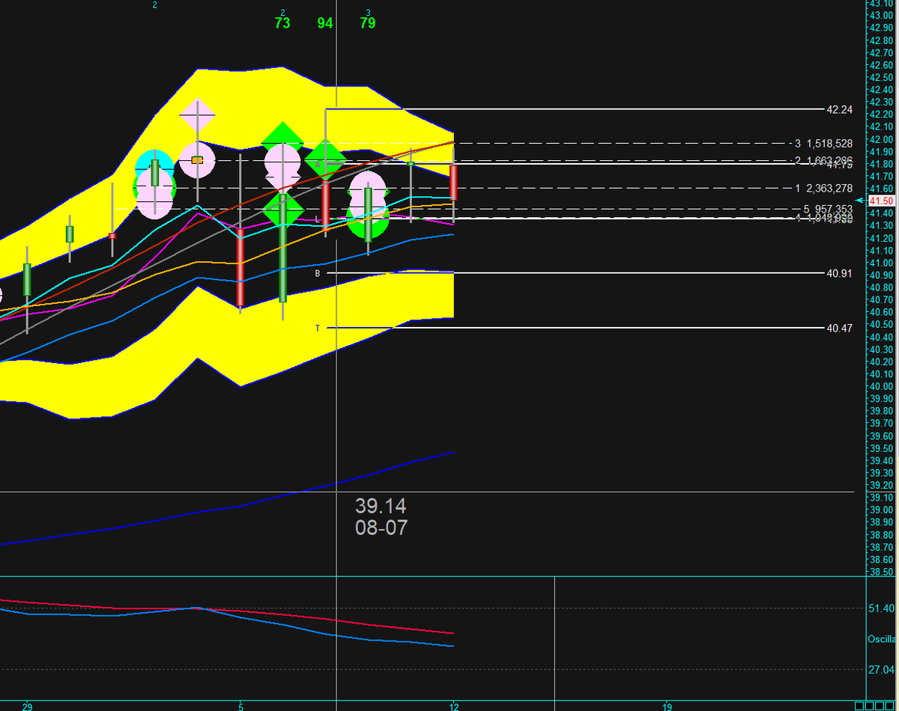Select the 40.91 level label
899x711 pixels.
[839, 273]
